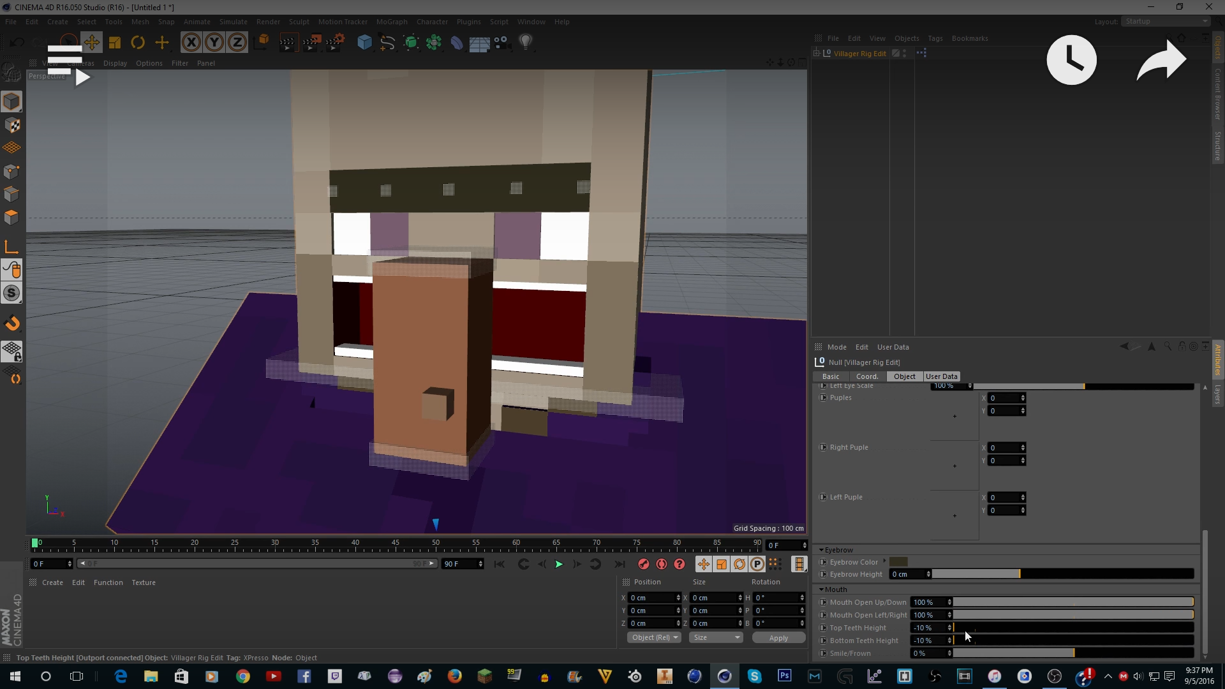This screenshot has height=689, width=1225.
Task: Open the Create menu in material manager
Action: pyautogui.click(x=52, y=582)
